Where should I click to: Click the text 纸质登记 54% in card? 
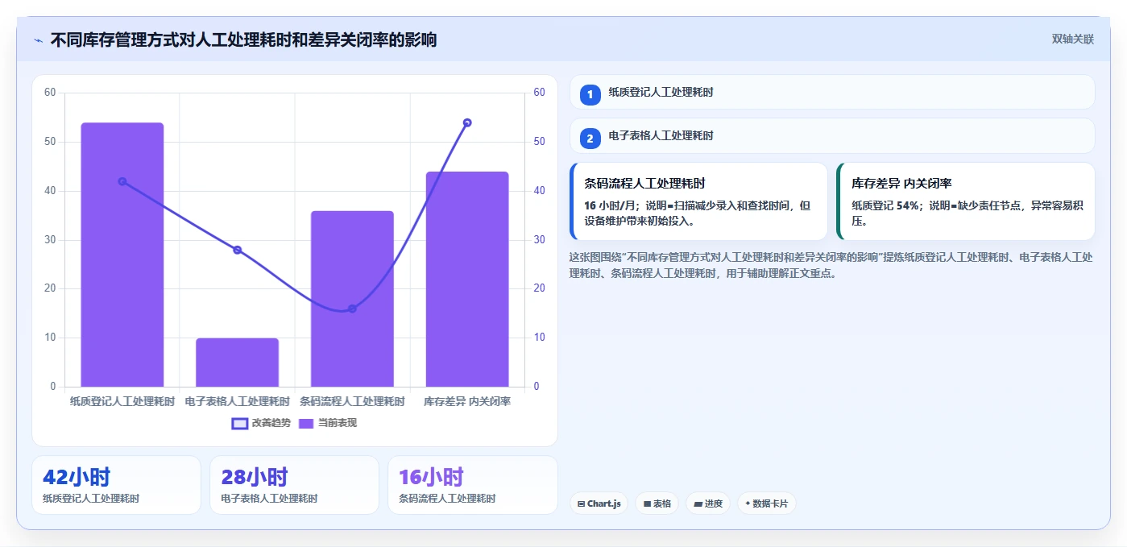885,205
